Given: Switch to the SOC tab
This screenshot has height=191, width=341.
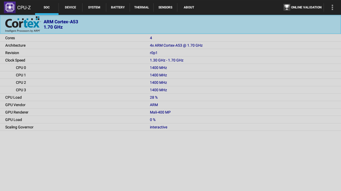Looking at the screenshot, I should [47, 7].
